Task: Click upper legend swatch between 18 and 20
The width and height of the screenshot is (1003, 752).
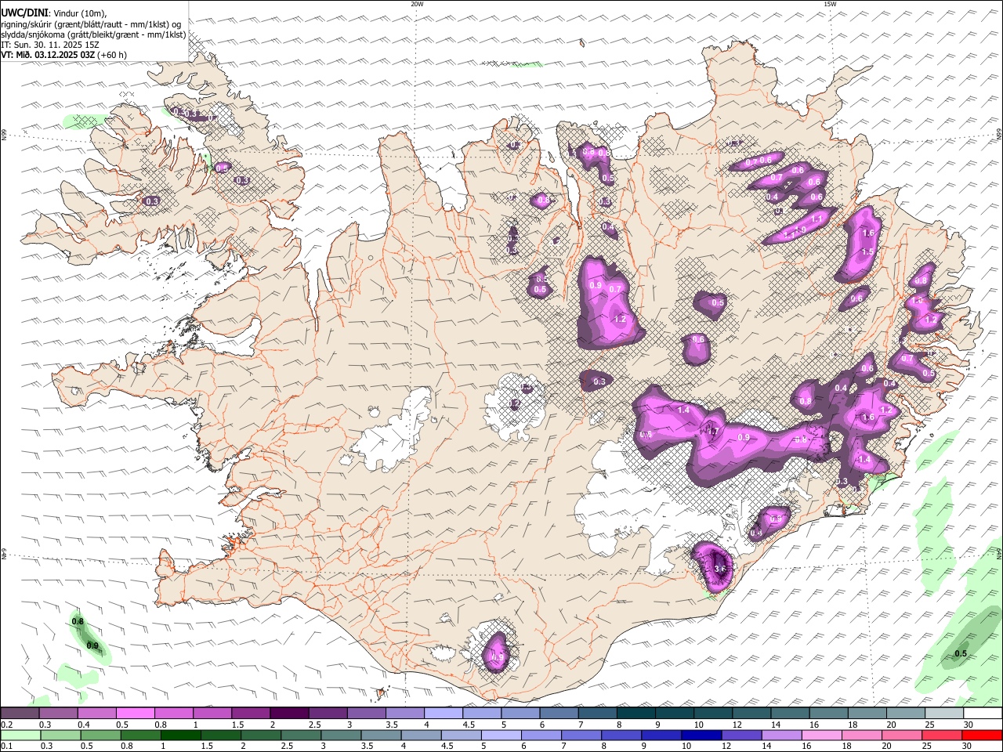Action: point(866,714)
